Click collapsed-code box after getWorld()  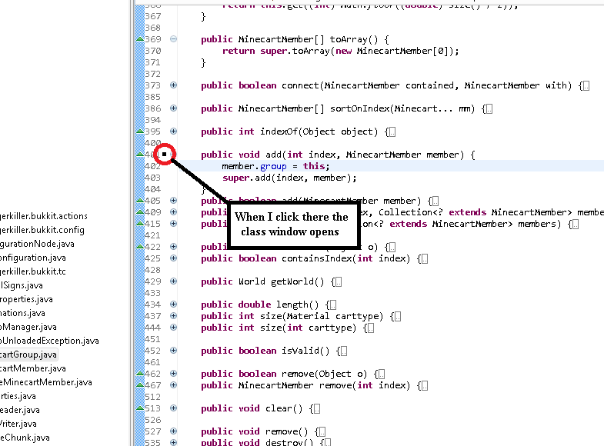tap(338, 282)
